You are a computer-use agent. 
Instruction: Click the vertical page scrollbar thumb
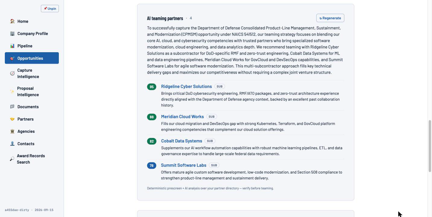point(430,146)
